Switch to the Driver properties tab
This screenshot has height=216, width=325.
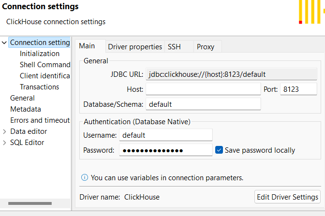[135, 47]
